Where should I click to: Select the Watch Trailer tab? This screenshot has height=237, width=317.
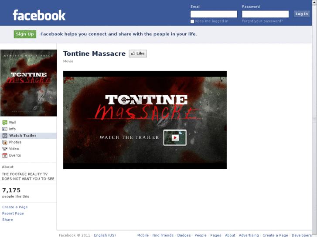(x=28, y=136)
